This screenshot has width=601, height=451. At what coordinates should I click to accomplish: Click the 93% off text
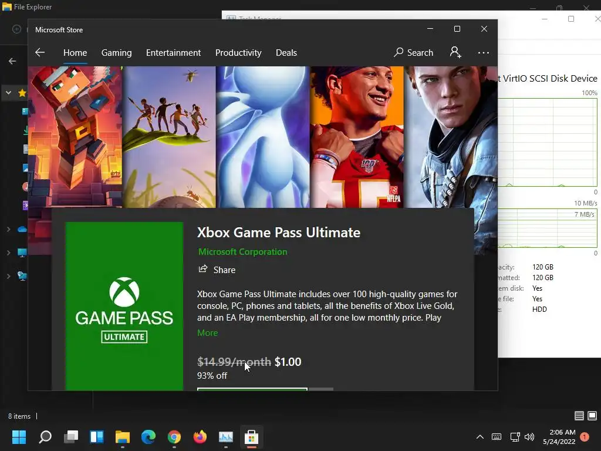coord(212,375)
